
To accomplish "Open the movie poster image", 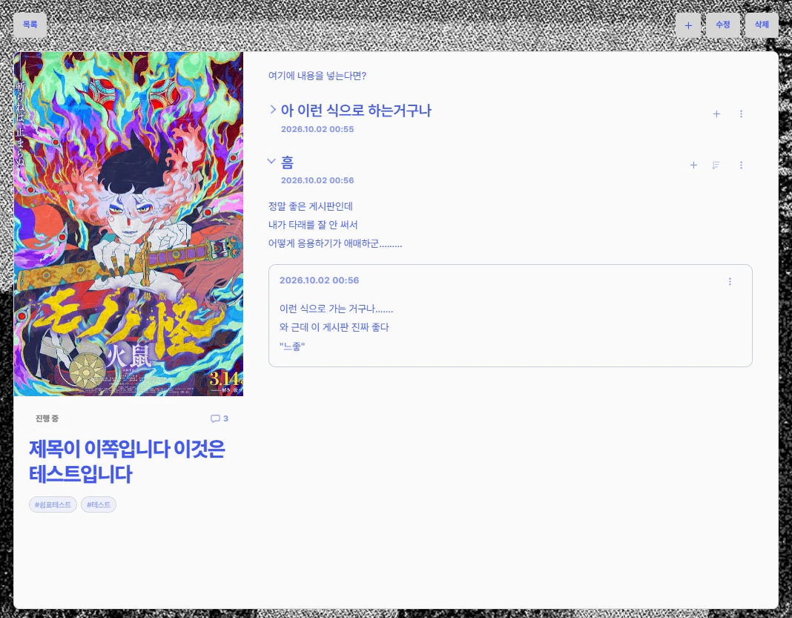I will pyautogui.click(x=128, y=224).
